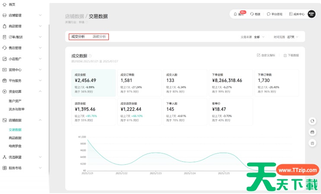Click the topmost floating icon on right edge
321x194 pixels.
[312, 121]
